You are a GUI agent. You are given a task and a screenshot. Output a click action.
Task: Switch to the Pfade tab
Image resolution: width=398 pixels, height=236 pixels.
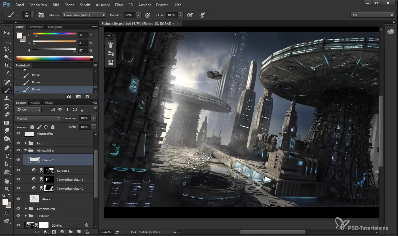coord(49,102)
